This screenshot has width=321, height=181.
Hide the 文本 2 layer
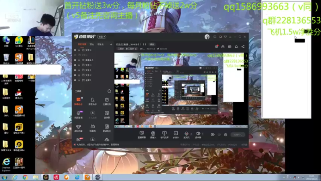coord(75,75)
